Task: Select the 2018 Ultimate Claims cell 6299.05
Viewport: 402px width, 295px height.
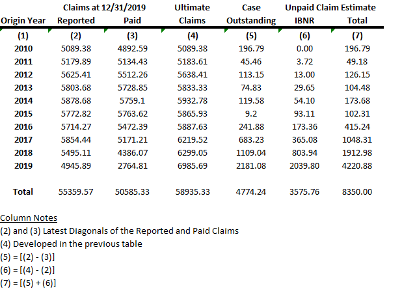Action: click(x=193, y=154)
